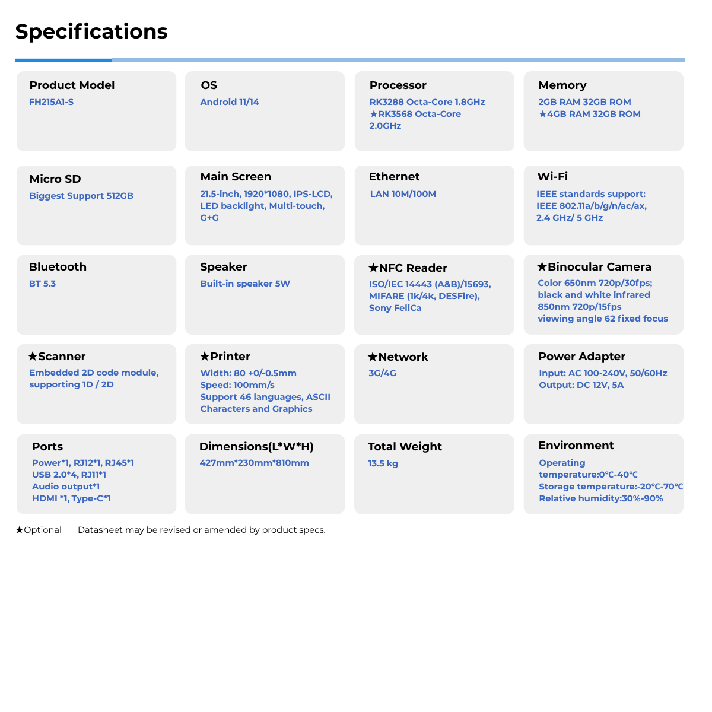Click the BT 5.3 Bluetooth value

click(x=42, y=284)
